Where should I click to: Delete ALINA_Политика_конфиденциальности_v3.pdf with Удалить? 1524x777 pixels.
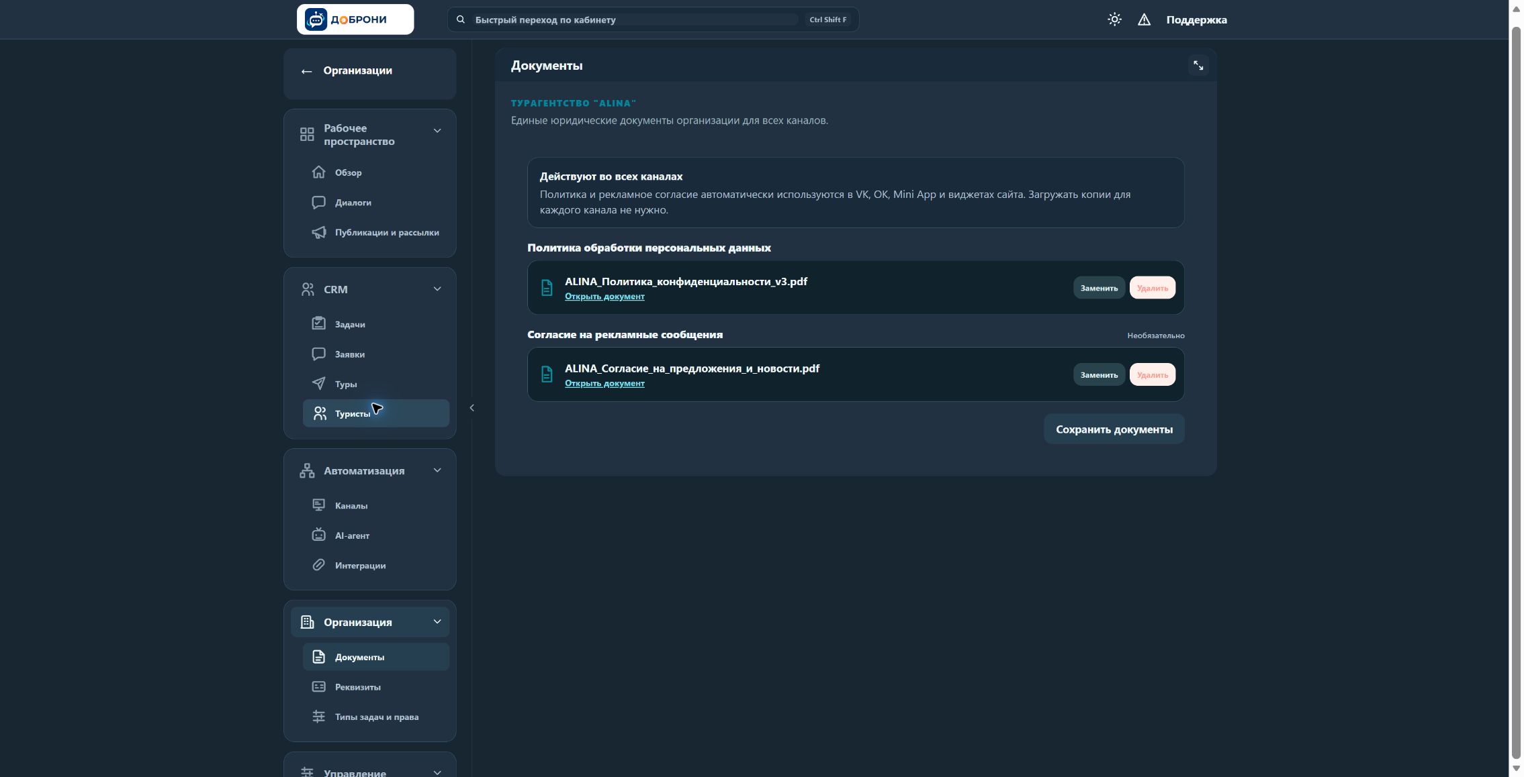point(1152,288)
